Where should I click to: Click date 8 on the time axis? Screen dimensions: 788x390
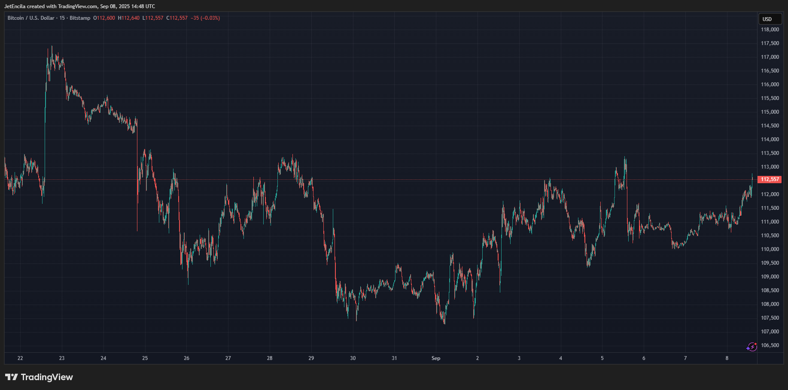click(727, 358)
